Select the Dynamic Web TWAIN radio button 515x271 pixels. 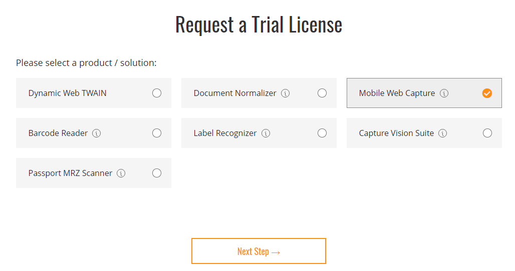[157, 93]
